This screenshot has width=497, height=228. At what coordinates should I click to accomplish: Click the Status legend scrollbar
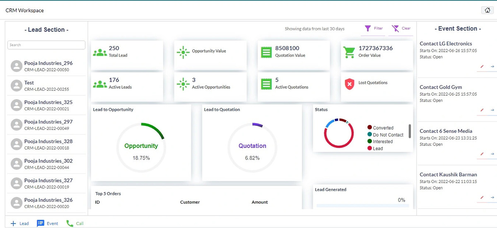[x=410, y=131]
